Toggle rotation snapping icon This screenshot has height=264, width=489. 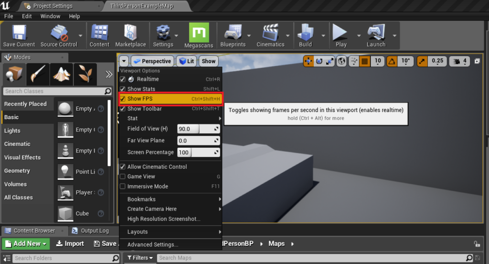click(x=392, y=61)
